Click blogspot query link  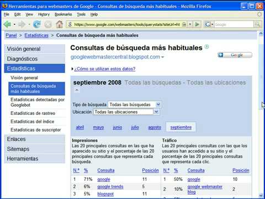105,194
